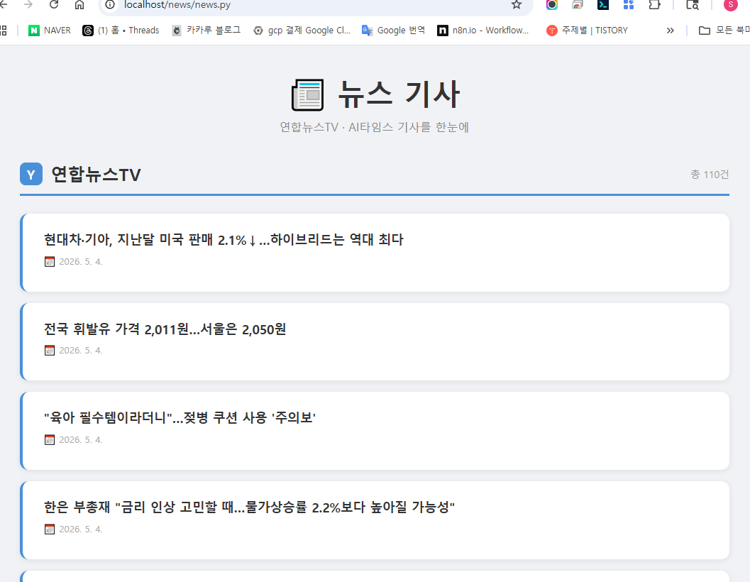Viewport: 750px width, 582px height.
Task: Open the Threads bookmark
Action: 121,30
